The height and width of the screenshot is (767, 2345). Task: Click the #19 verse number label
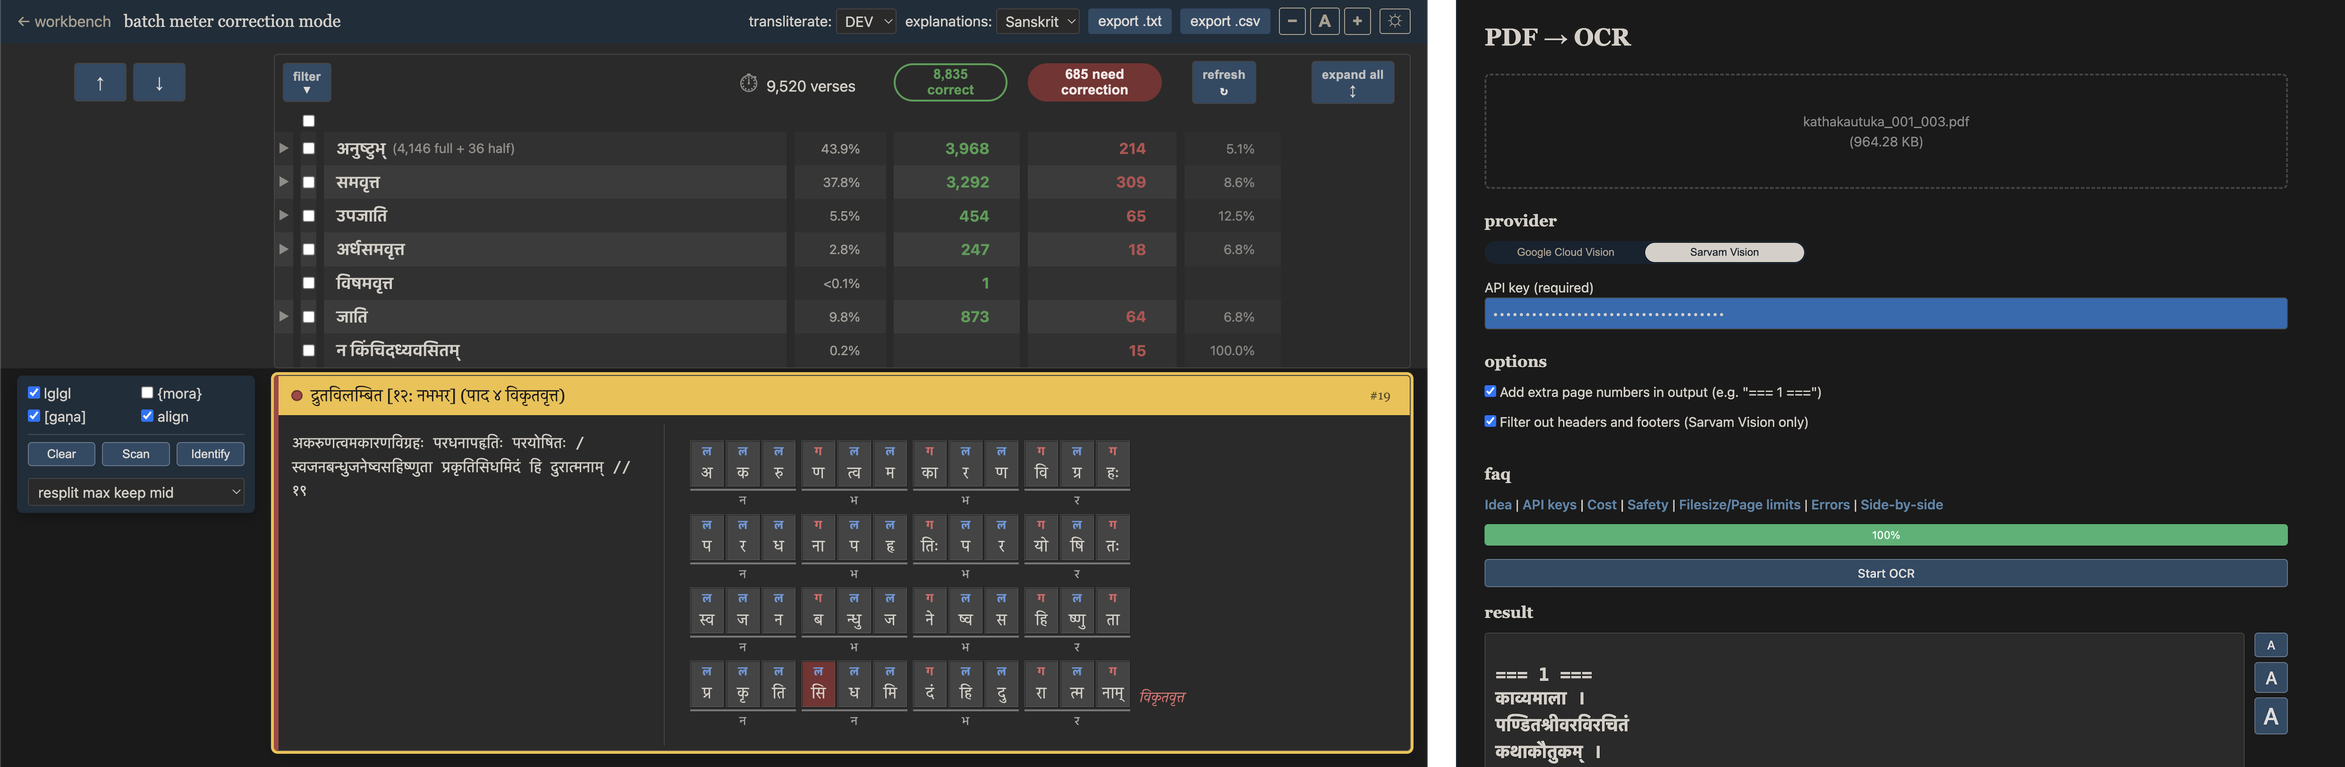tap(1379, 395)
